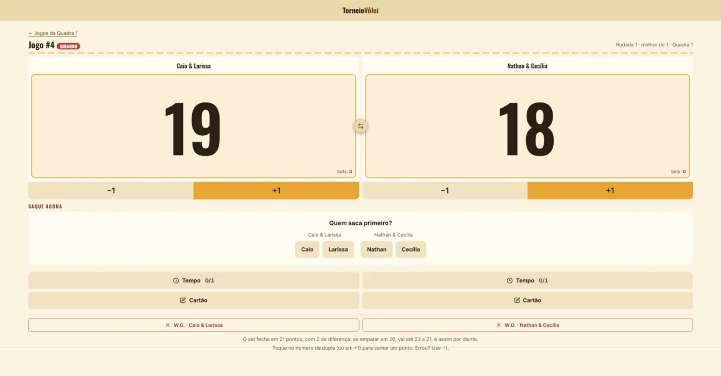
Task: Give a Cartão to Nathan & Cecília
Action: pyautogui.click(x=527, y=300)
